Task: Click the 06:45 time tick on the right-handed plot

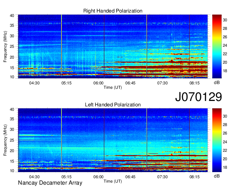Action: 130,83
